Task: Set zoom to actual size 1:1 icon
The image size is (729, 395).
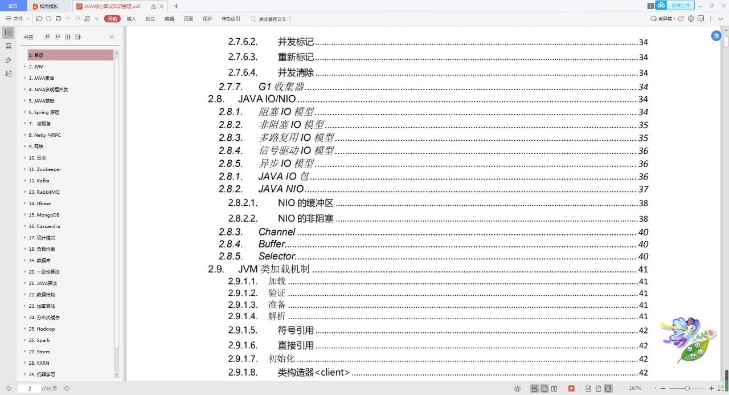Action: [x=588, y=388]
